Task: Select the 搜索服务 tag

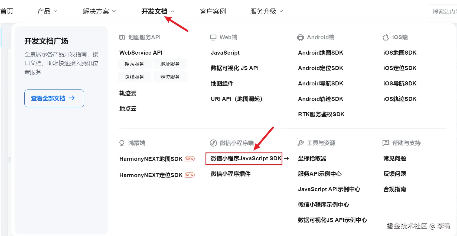Action: point(134,64)
